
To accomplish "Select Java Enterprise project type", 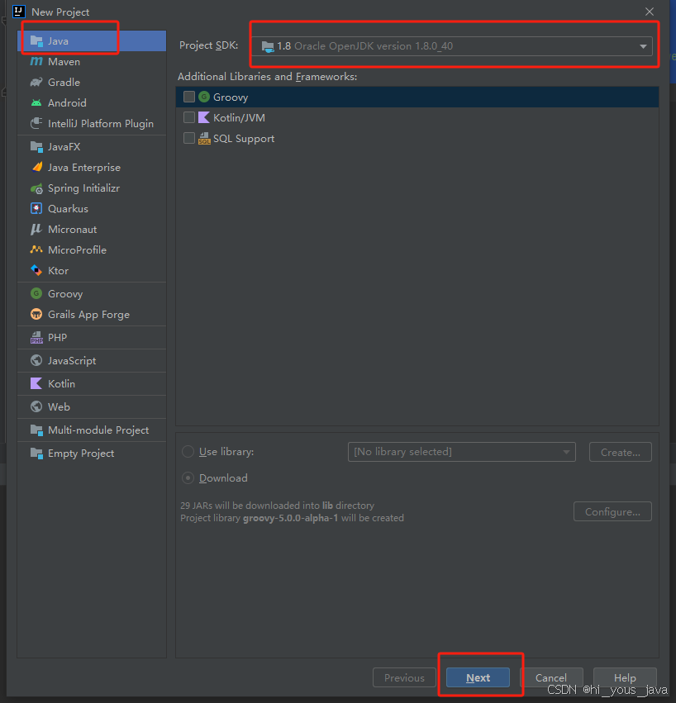I will click(92, 167).
